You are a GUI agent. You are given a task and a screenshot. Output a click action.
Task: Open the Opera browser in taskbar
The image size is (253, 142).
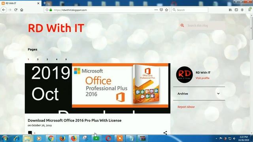(108, 138)
